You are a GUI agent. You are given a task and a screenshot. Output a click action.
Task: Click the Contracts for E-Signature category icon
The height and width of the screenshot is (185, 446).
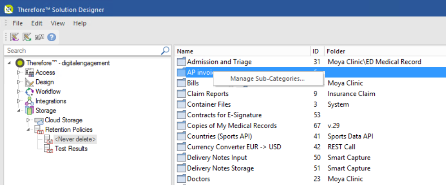(x=181, y=115)
